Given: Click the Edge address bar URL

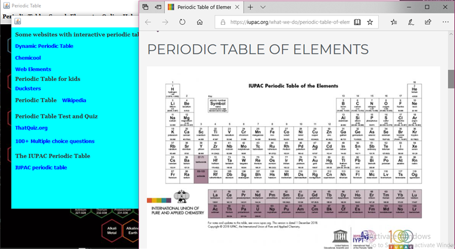Looking at the screenshot, I should 290,22.
